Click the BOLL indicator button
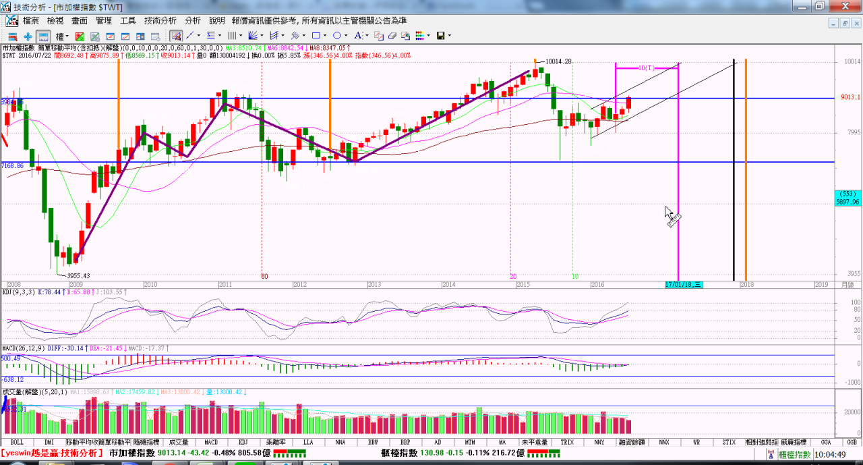Image resolution: width=863 pixels, height=465 pixels. tap(17, 442)
